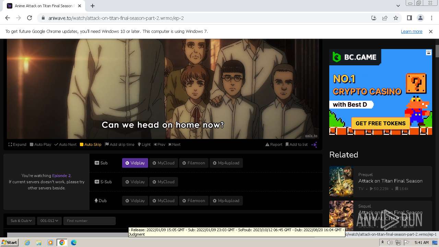
Task: Select Sub Filemoon server
Action: pos(194,163)
